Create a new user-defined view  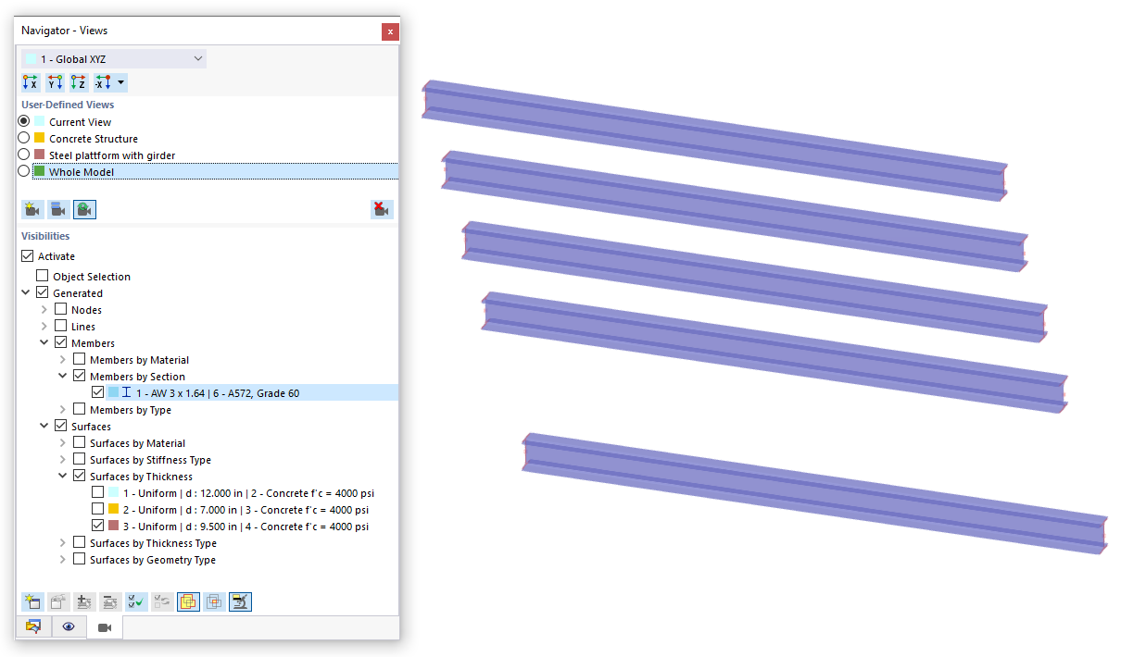click(31, 209)
